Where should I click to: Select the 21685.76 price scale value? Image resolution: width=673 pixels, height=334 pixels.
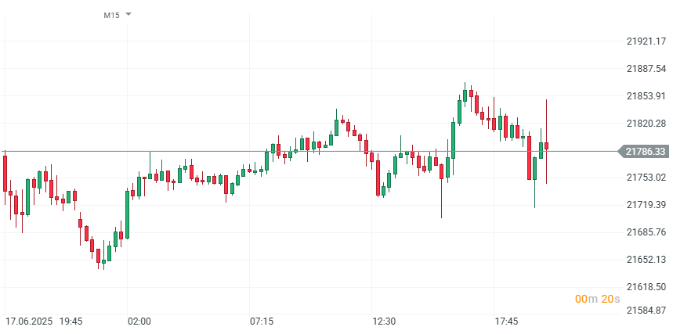point(646,232)
